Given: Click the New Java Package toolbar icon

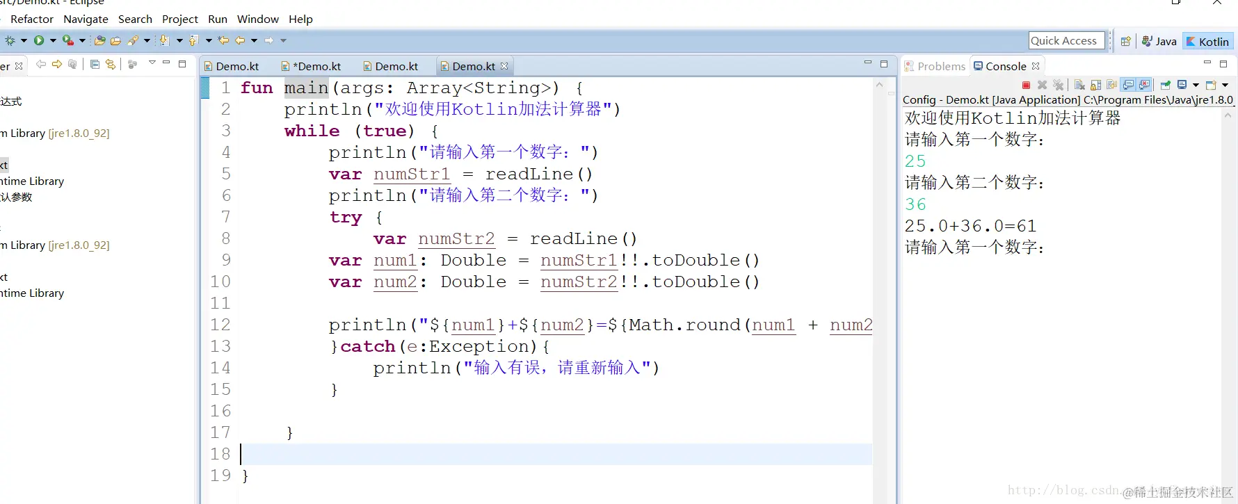Looking at the screenshot, I should point(99,40).
